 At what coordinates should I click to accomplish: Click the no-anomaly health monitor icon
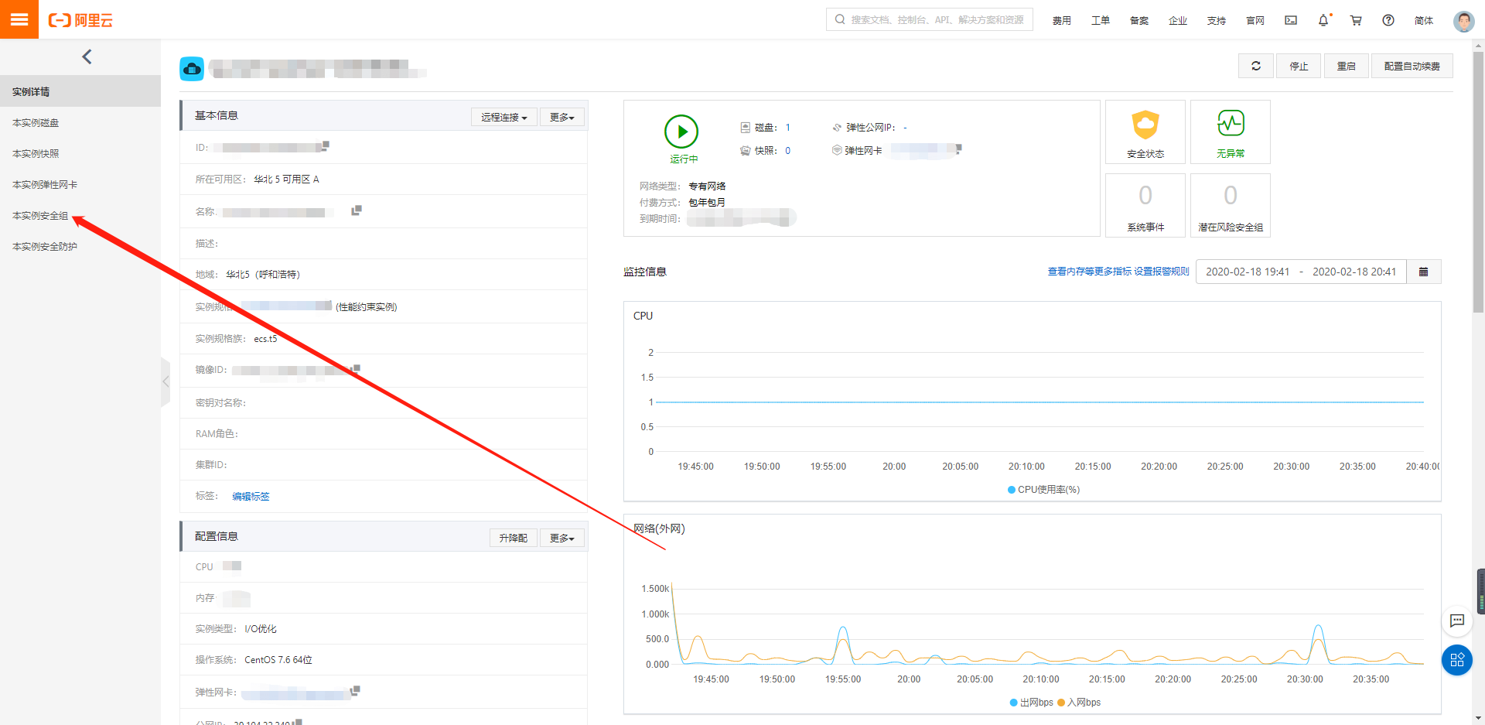tap(1231, 123)
